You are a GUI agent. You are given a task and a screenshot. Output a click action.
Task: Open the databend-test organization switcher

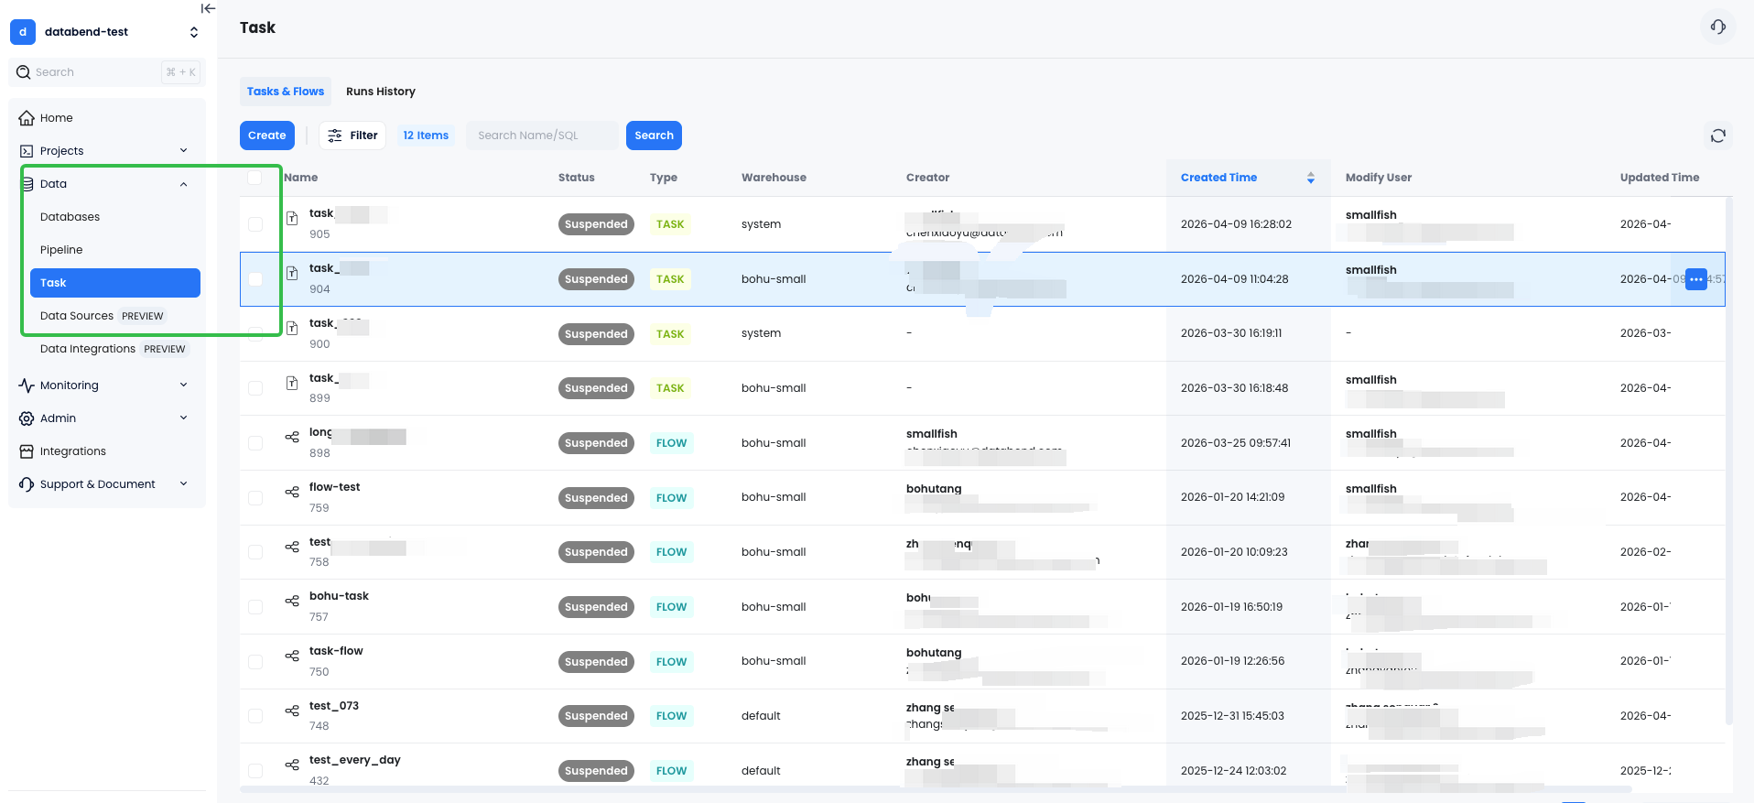(x=105, y=32)
